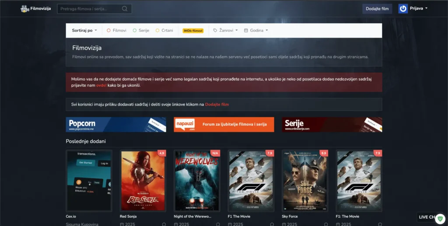Screen dimensions: 448x226
Task: Click the 'Cex.io' title text
Action: pos(71,216)
